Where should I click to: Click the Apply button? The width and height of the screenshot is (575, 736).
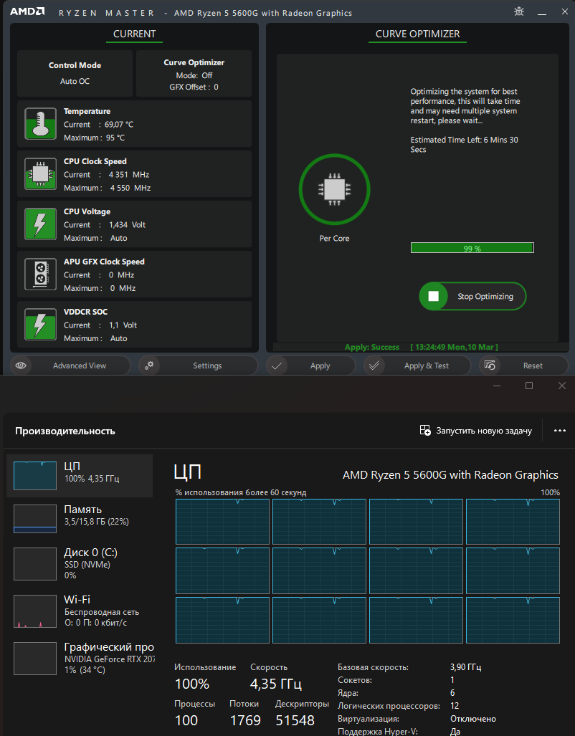coord(311,365)
